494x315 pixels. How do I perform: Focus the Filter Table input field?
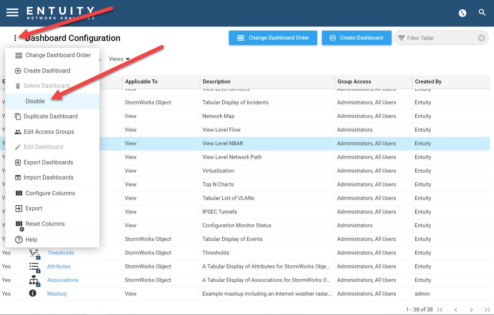pyautogui.click(x=441, y=38)
